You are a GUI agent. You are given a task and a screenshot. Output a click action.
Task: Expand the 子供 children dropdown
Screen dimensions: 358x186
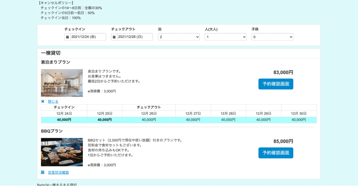coord(272,37)
